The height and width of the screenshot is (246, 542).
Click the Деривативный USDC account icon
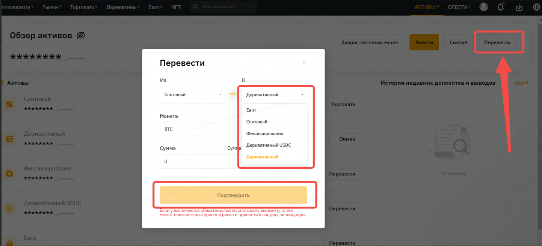click(x=10, y=208)
